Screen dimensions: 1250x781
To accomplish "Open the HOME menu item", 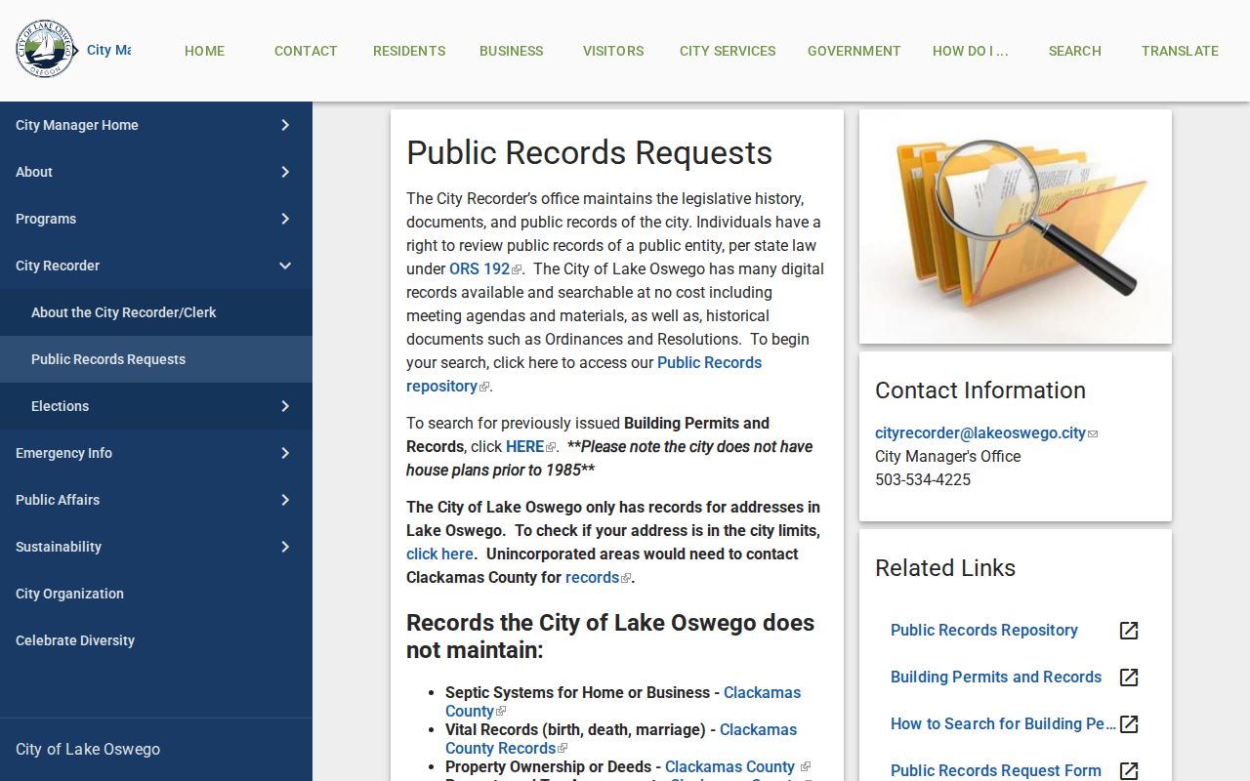I will (x=205, y=51).
